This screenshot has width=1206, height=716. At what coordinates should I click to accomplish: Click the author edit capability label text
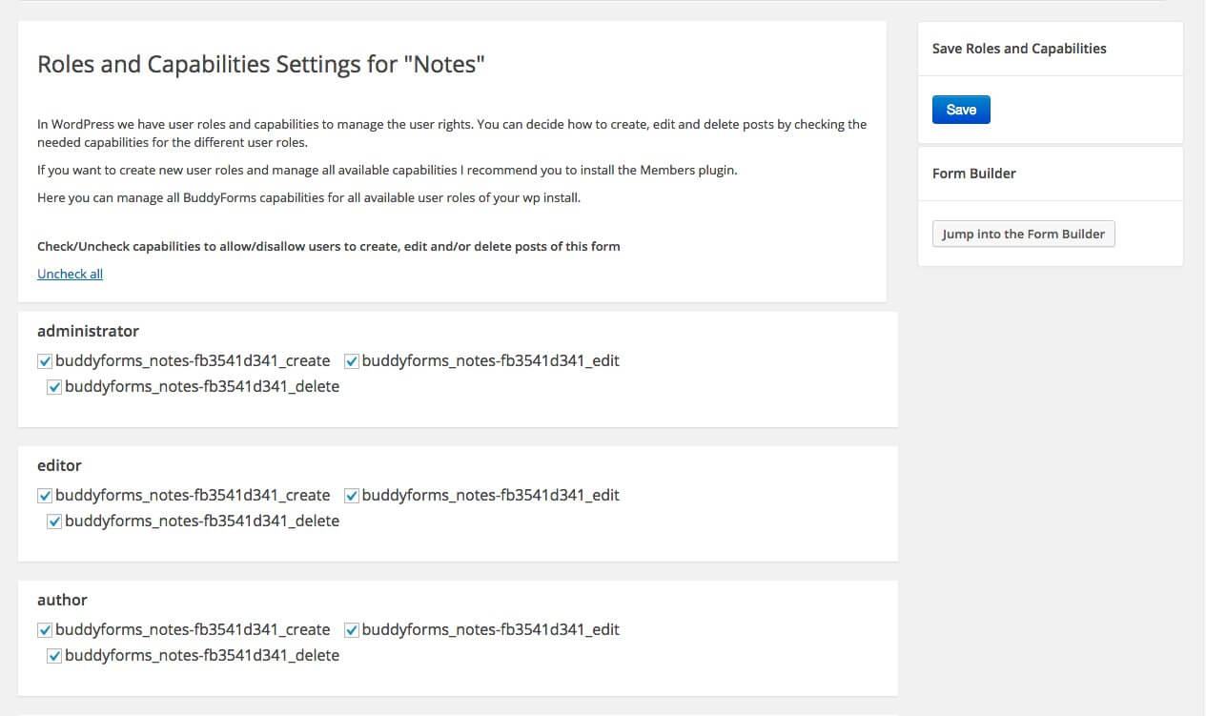click(490, 630)
